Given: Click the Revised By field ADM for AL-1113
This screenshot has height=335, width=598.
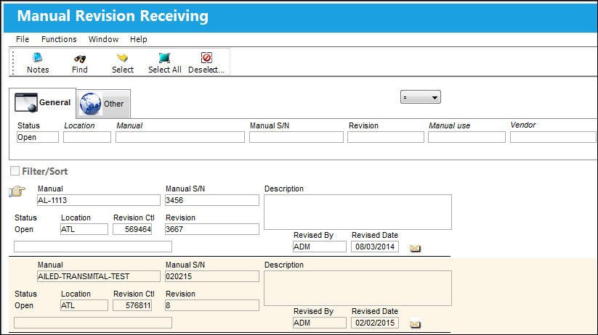Looking at the screenshot, I should (x=320, y=247).
